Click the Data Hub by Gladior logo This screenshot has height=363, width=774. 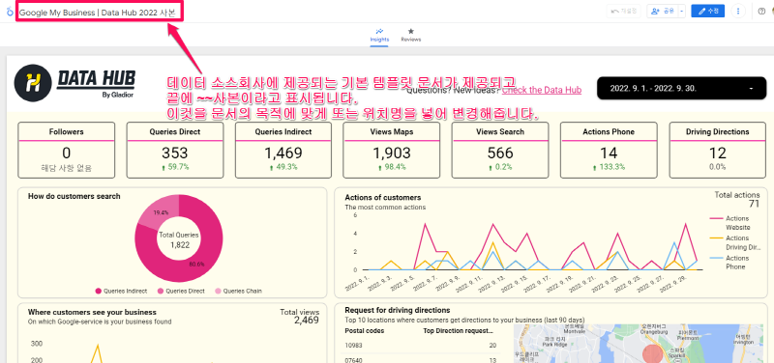point(74,82)
